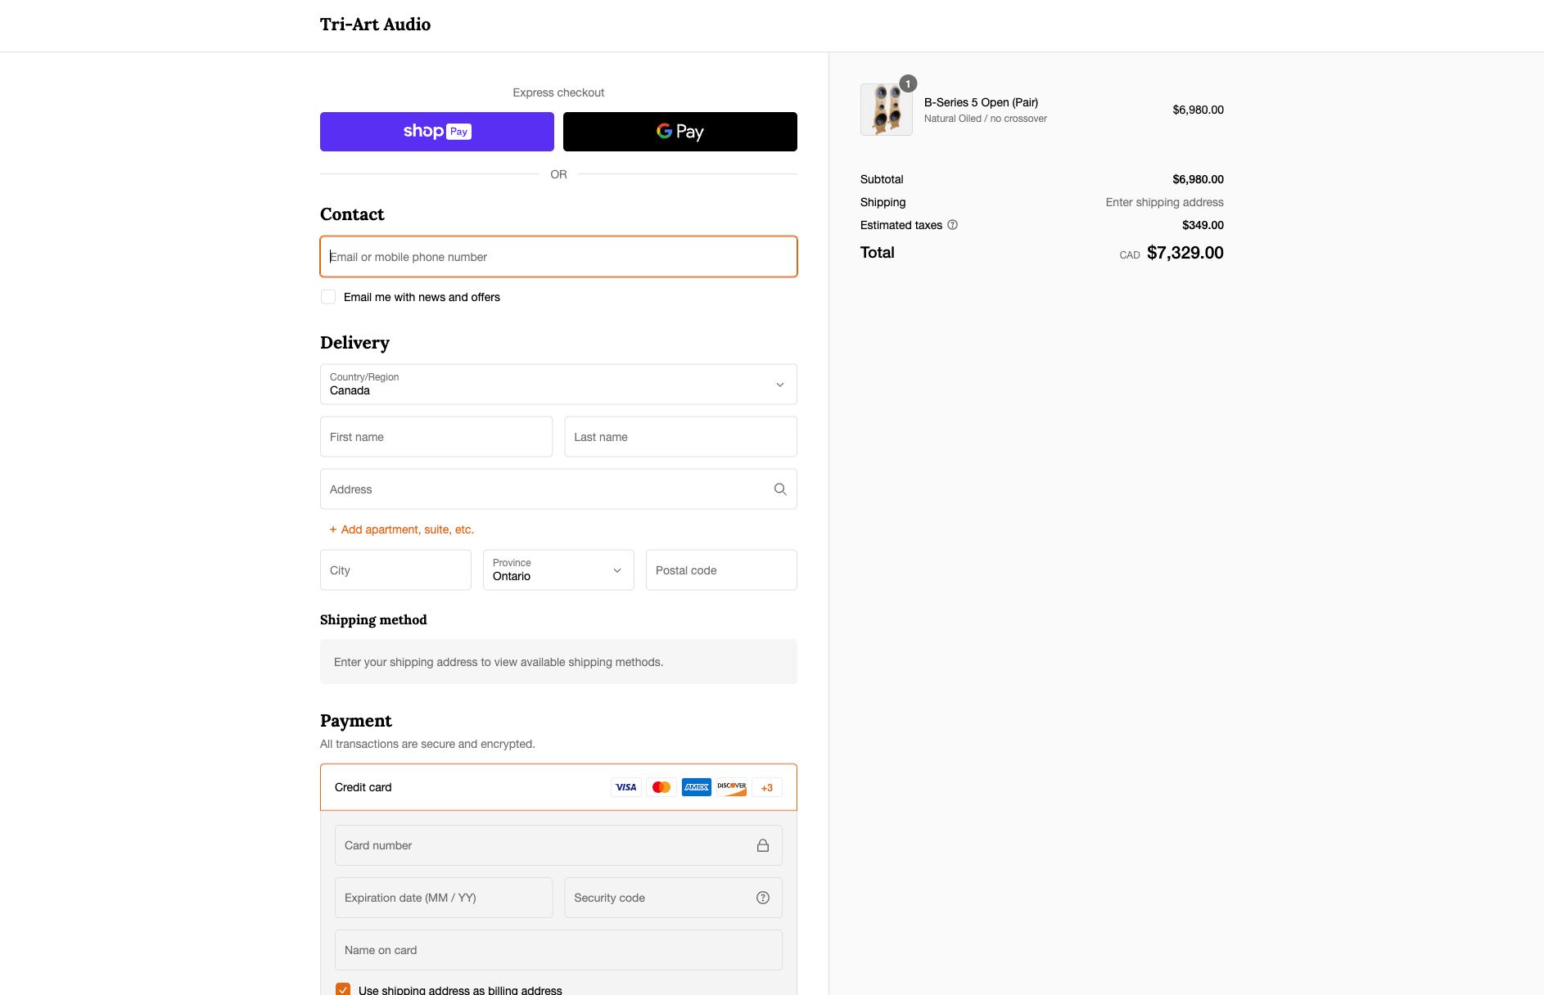Choose Google Pay express checkout

click(x=680, y=132)
